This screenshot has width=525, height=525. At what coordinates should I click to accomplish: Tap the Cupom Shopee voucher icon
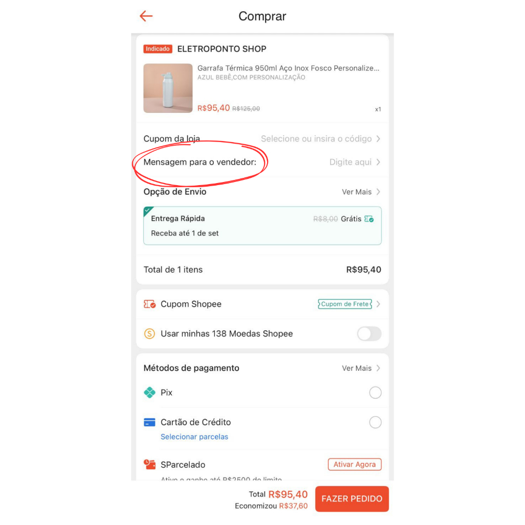click(149, 304)
